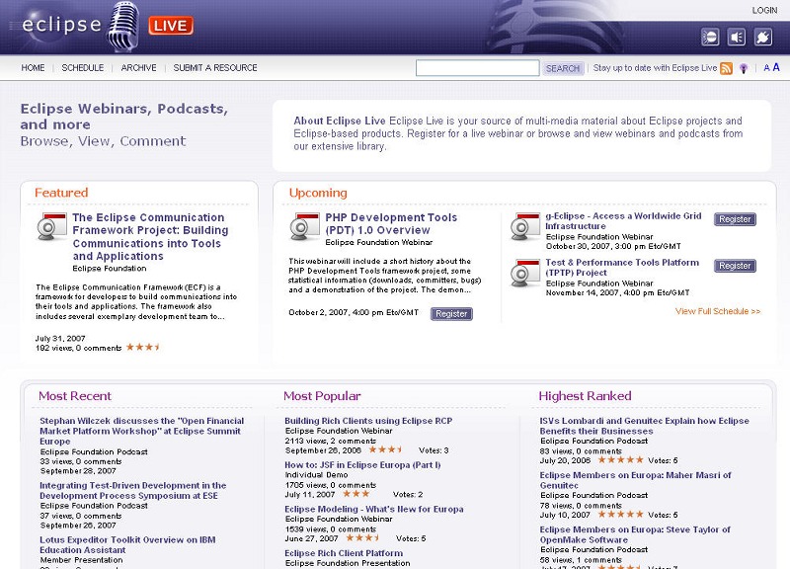Click the purple podcast icon
This screenshot has height=569, width=790.
point(744,68)
